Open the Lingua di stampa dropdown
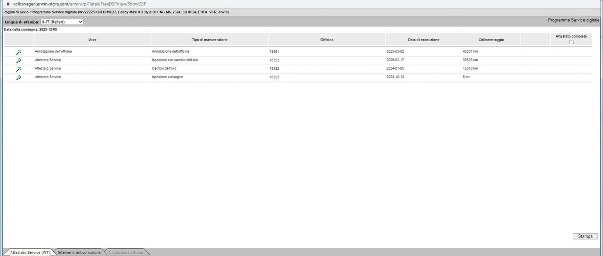 click(x=62, y=22)
